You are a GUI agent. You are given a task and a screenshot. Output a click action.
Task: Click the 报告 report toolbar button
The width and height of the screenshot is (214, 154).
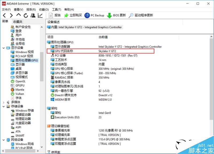click(x=55, y=15)
